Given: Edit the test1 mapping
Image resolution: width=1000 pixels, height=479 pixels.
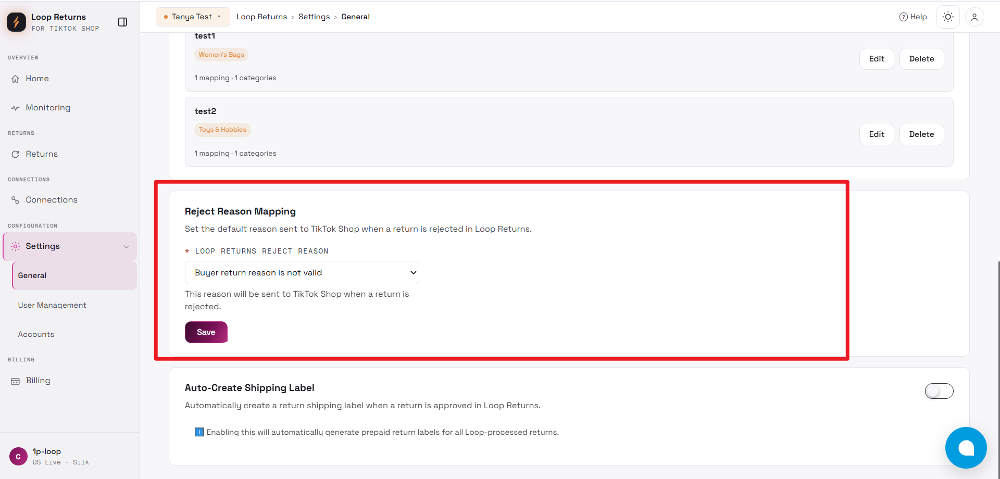Looking at the screenshot, I should pos(877,59).
